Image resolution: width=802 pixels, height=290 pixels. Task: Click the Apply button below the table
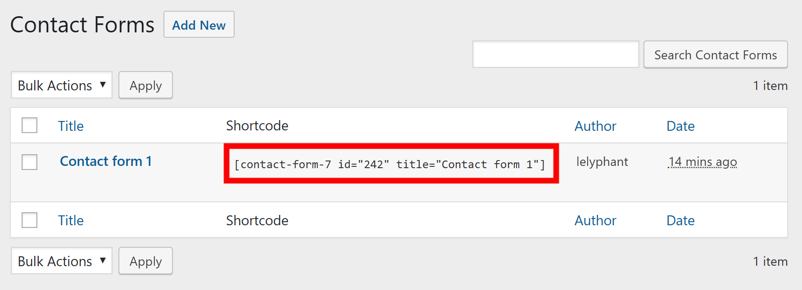tap(145, 261)
